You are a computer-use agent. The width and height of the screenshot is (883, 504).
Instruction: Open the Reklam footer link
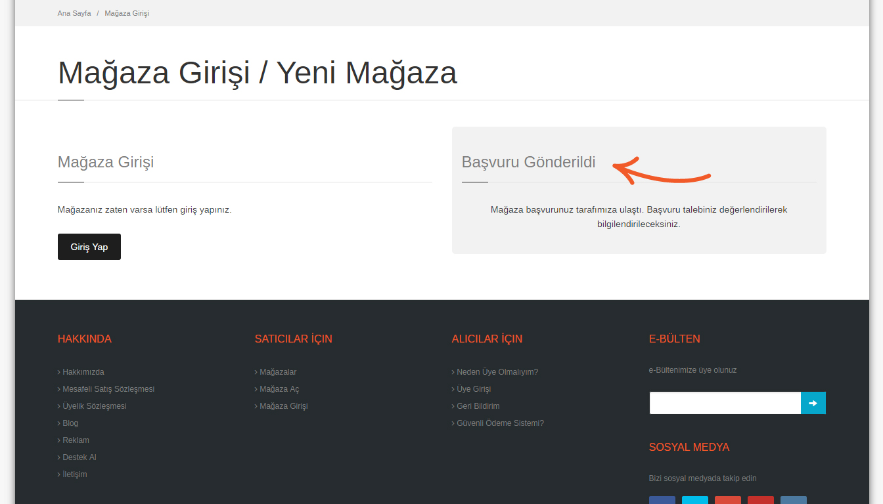pyautogui.click(x=76, y=440)
